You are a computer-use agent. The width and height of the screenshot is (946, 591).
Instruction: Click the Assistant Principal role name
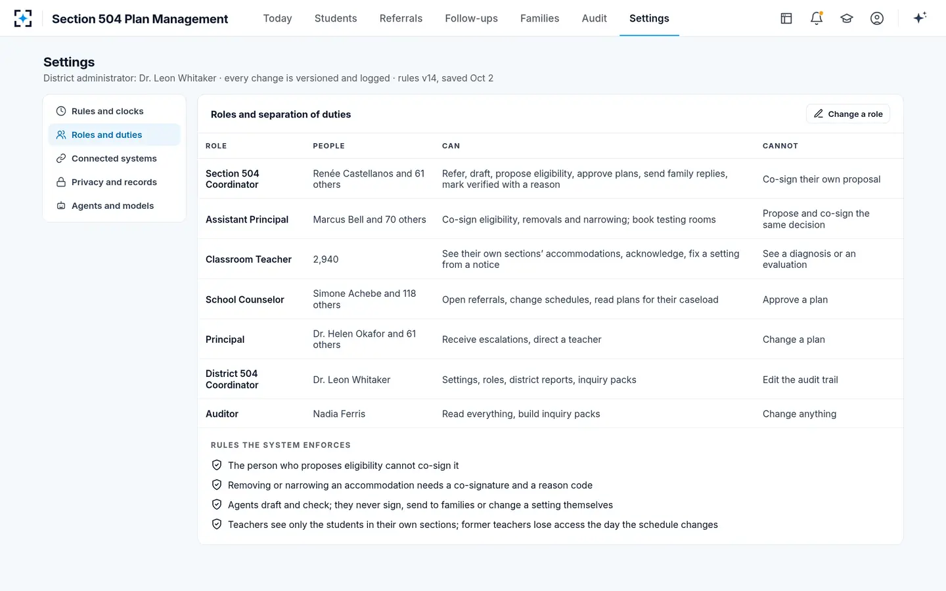[247, 219]
